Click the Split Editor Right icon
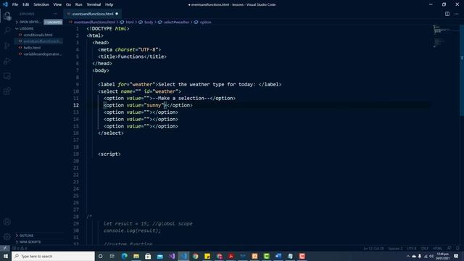Image resolution: width=464 pixels, height=261 pixels. (x=447, y=14)
